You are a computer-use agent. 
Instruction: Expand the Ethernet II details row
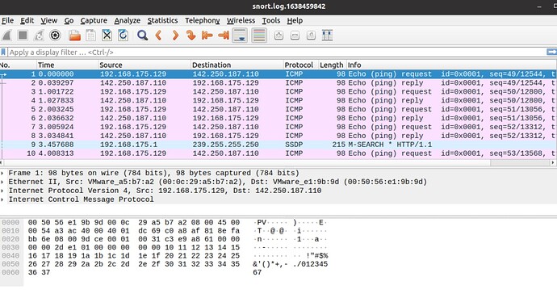(x=3, y=182)
